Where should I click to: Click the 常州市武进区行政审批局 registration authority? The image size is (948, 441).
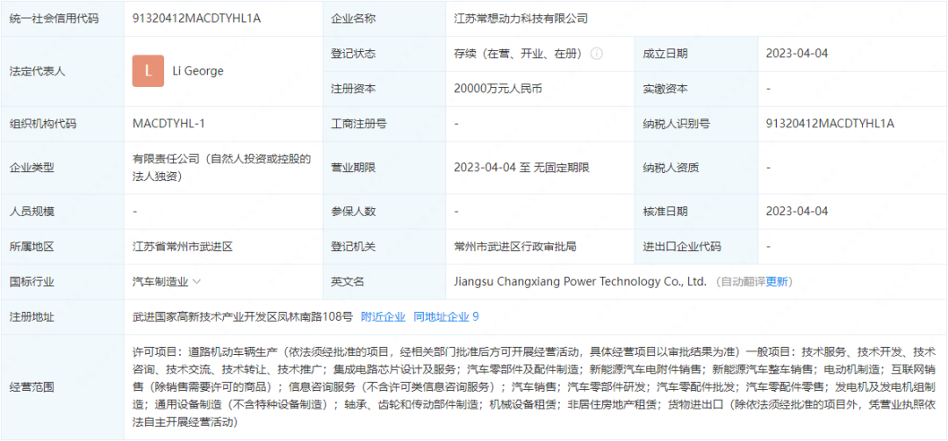pos(515,247)
